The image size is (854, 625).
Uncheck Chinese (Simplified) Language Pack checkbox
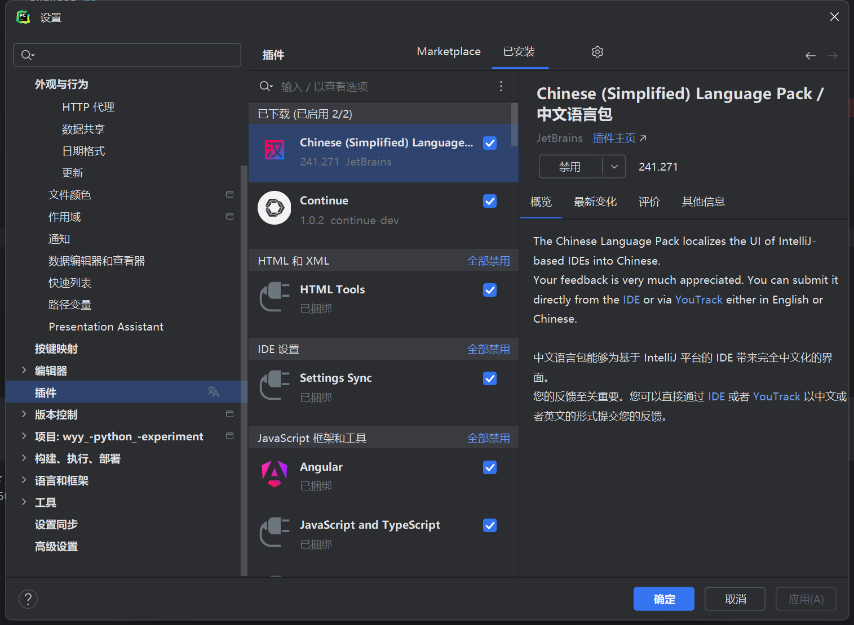tap(490, 143)
